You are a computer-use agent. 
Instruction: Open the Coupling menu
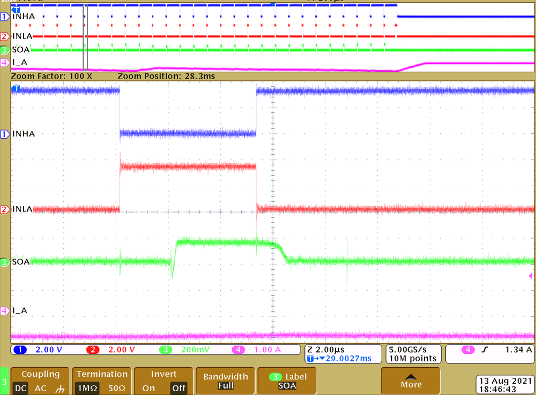coord(40,374)
